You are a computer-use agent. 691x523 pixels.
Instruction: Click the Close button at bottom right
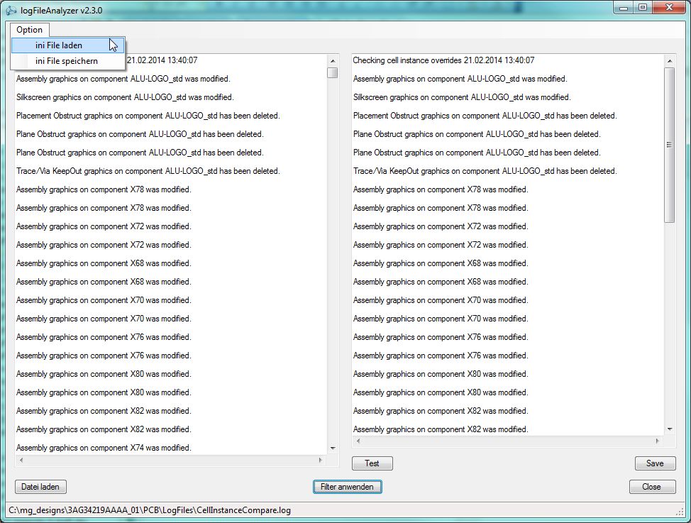click(651, 487)
